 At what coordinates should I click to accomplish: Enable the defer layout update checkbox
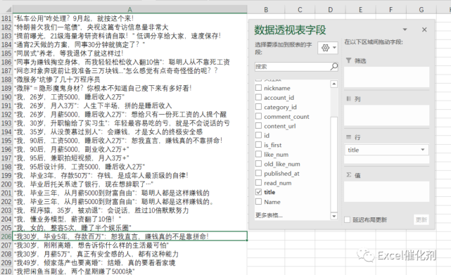(x=347, y=219)
